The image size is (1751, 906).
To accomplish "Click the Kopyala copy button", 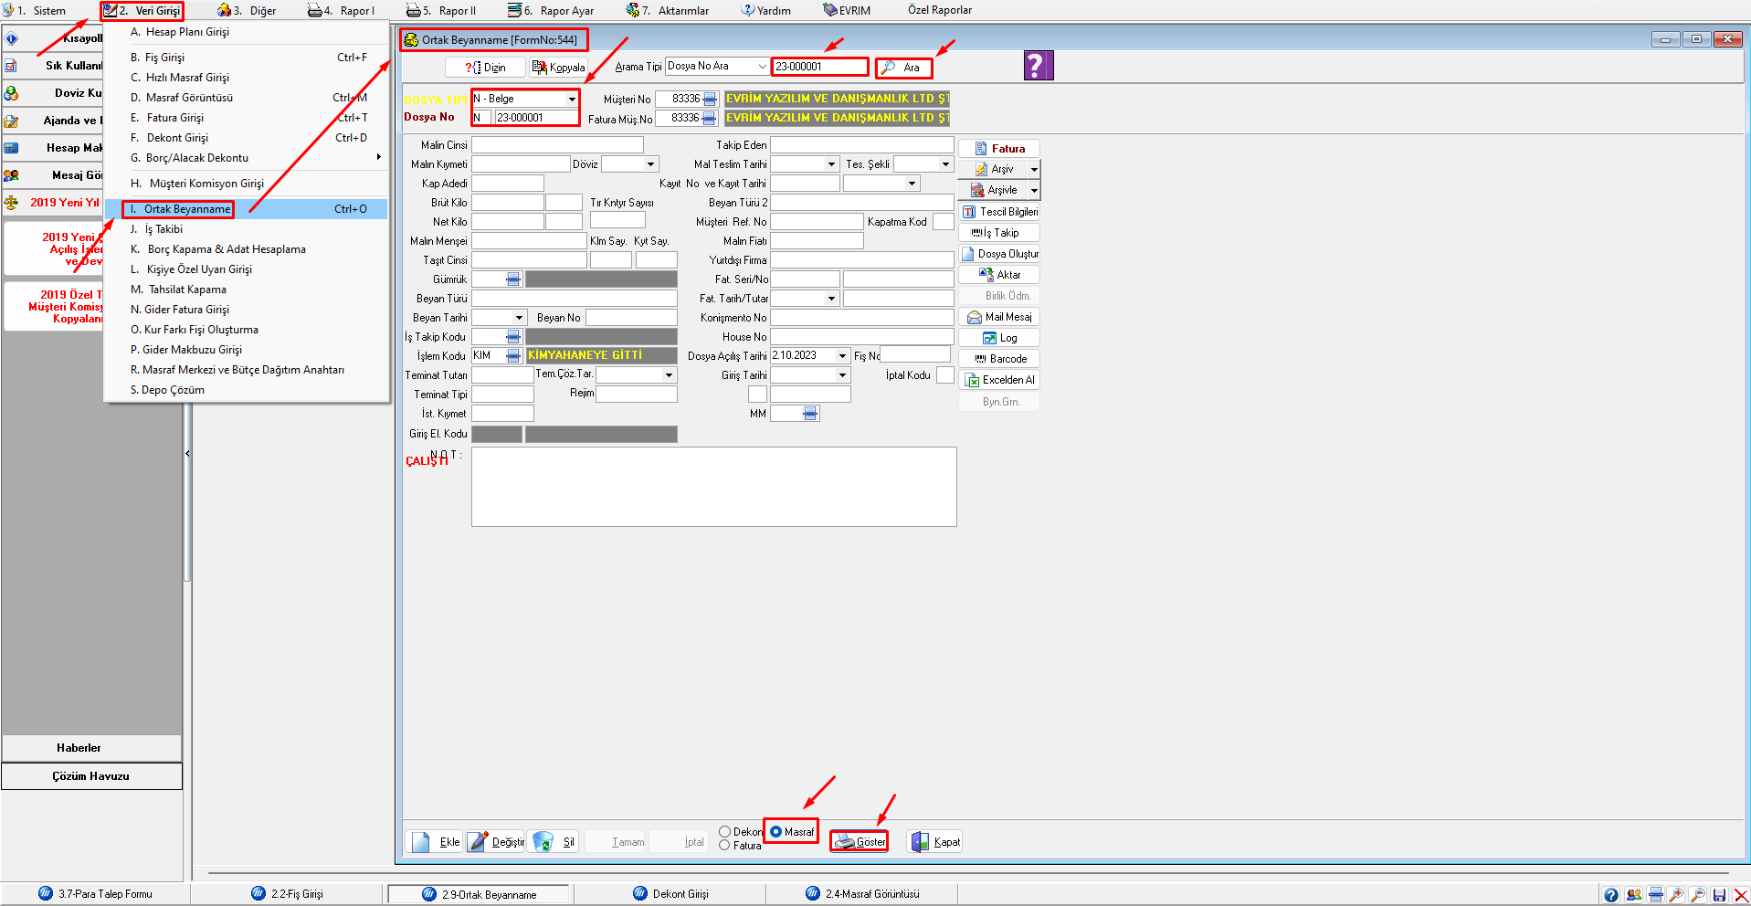I will (559, 68).
